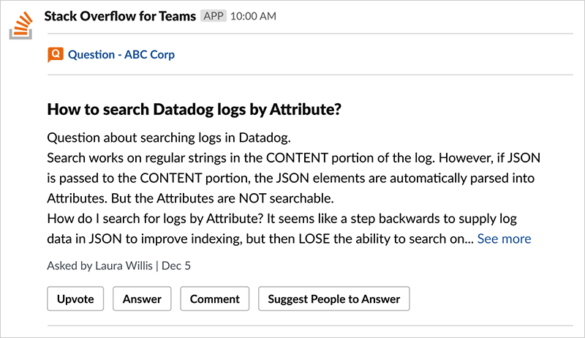Click the orange Q question icon
The image size is (585, 338).
pos(55,54)
